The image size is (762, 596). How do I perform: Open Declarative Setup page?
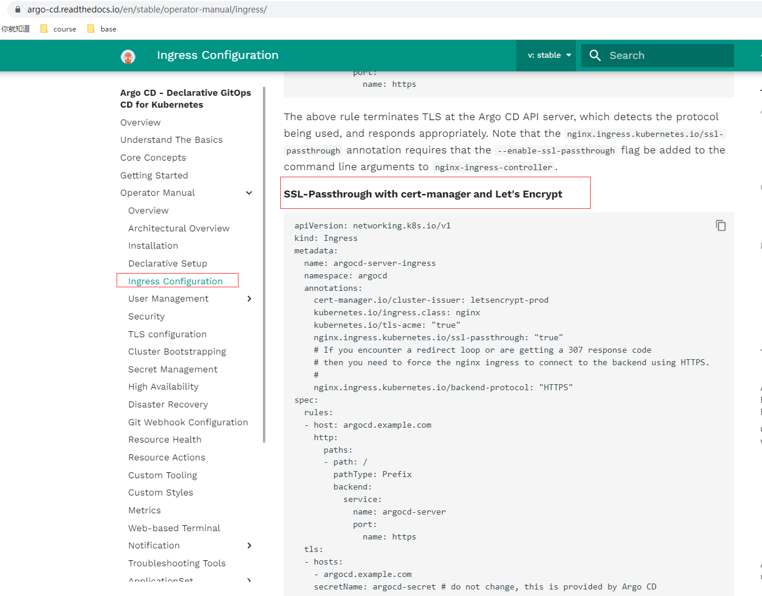point(168,264)
